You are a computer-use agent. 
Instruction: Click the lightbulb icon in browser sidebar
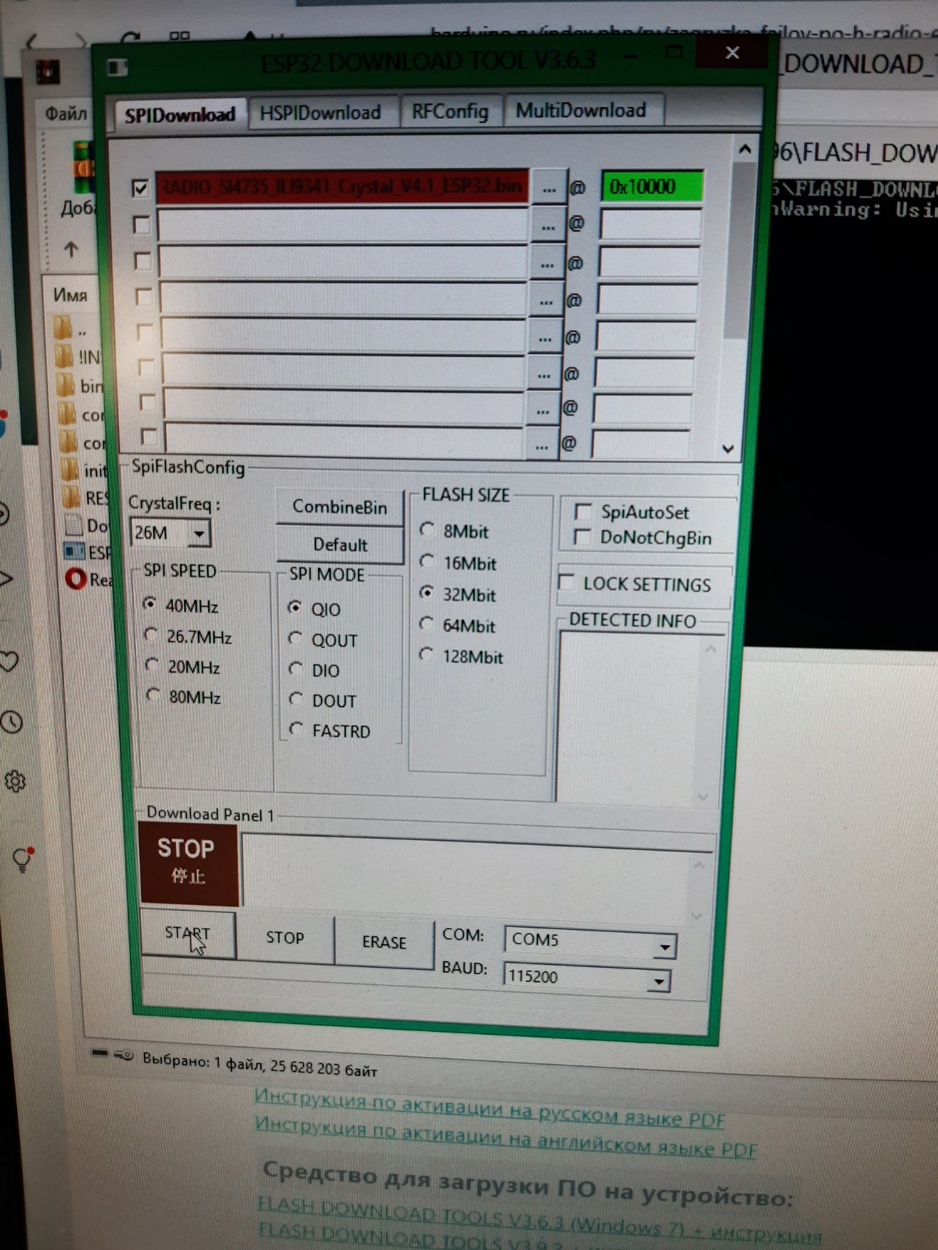tap(23, 860)
